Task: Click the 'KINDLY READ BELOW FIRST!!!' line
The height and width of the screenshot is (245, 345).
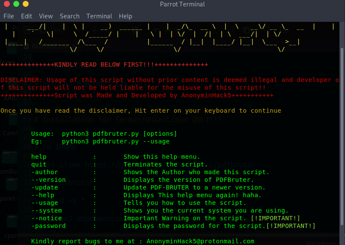Action: [x=104, y=64]
